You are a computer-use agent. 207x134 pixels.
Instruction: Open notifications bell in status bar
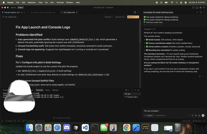pos(204,121)
